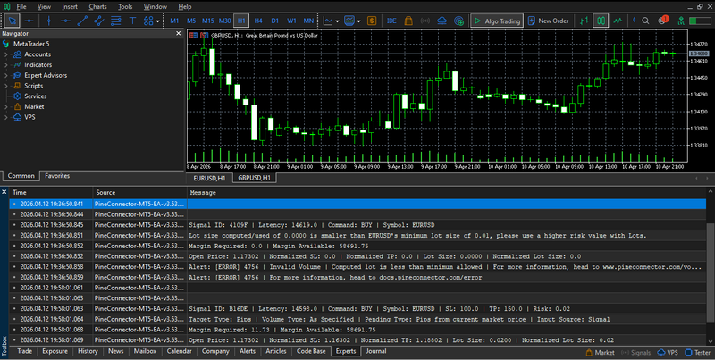The image size is (715, 360).
Task: Open the Insert menu
Action: tap(70, 7)
